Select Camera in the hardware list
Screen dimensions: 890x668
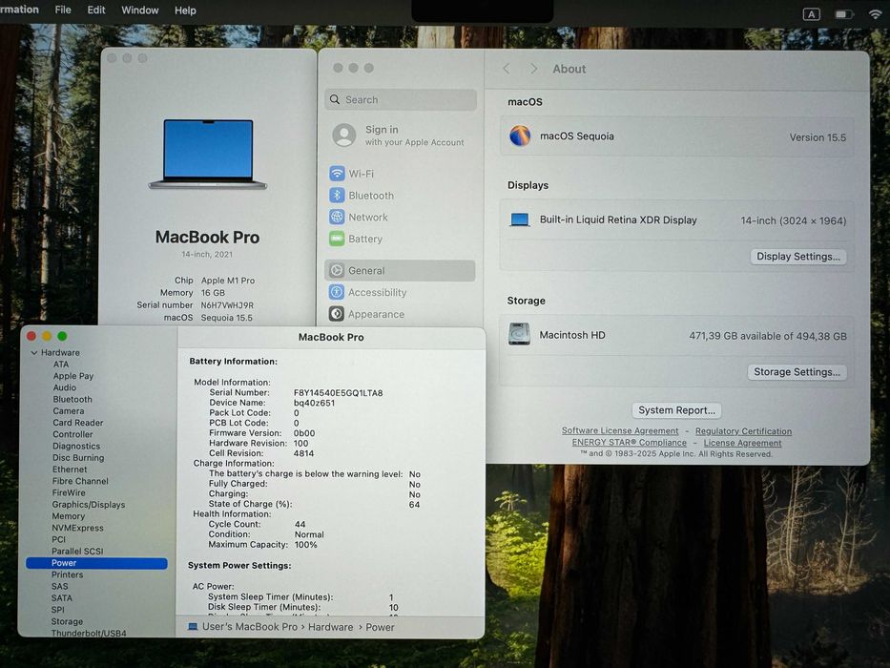[68, 410]
